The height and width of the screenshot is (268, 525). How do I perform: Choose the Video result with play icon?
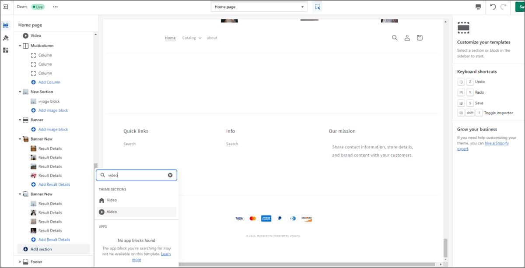pyautogui.click(x=136, y=212)
